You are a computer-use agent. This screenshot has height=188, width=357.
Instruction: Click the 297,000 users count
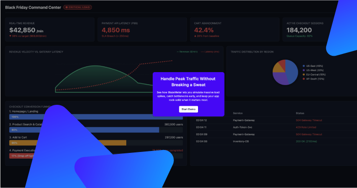tap(174, 138)
